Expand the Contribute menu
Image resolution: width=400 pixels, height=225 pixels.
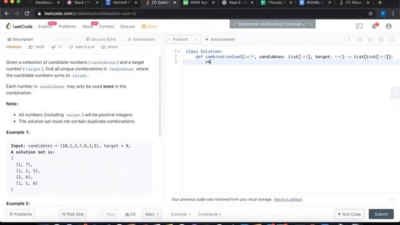(209, 214)
